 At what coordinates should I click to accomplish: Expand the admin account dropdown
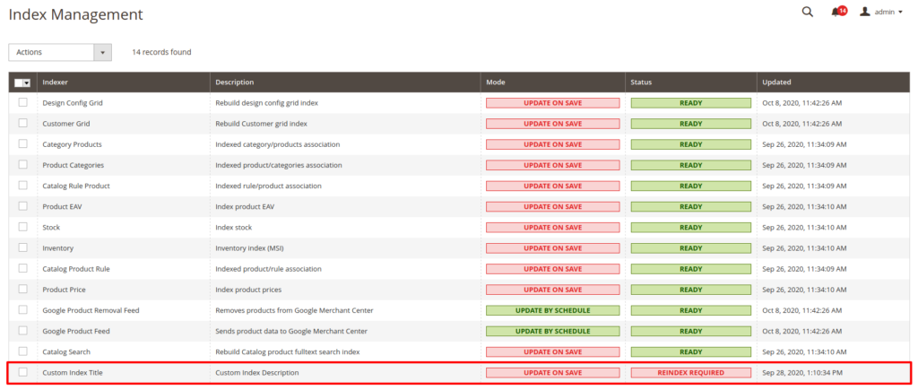(899, 13)
